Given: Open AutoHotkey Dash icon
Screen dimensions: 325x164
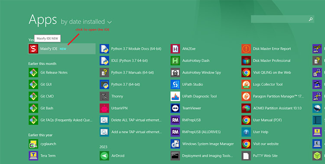Looking at the screenshot, I should coord(175,60).
